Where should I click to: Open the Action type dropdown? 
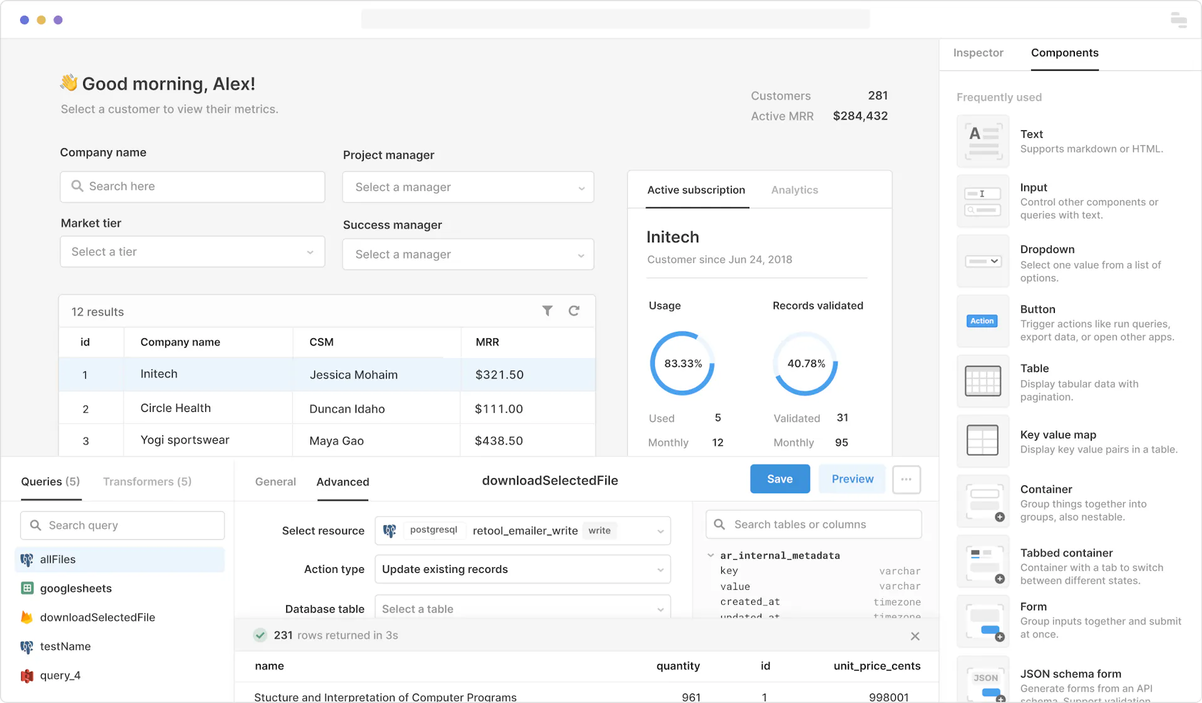tap(522, 570)
